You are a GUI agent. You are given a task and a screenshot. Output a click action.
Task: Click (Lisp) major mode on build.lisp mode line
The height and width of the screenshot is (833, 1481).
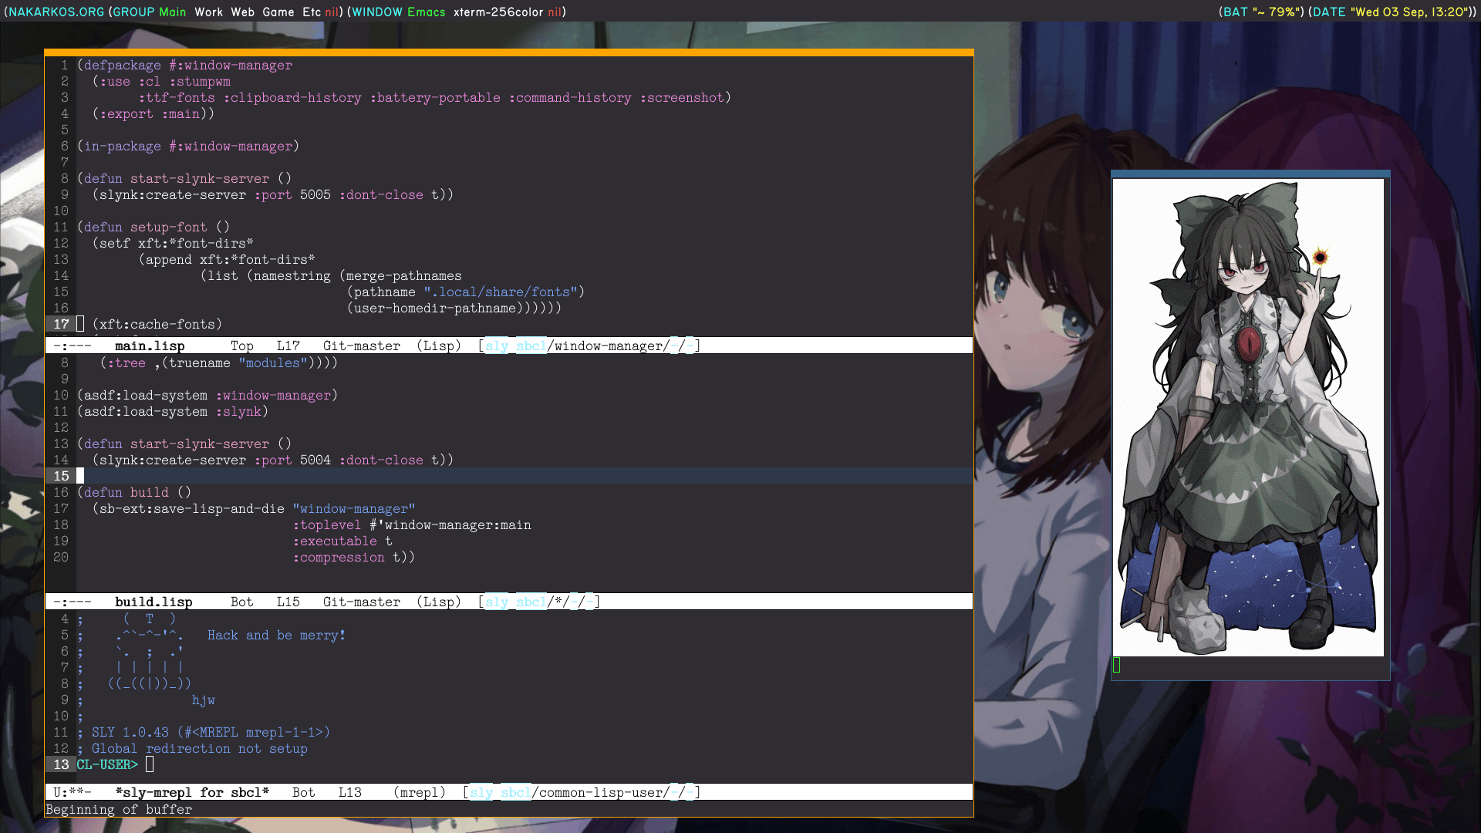tap(438, 602)
